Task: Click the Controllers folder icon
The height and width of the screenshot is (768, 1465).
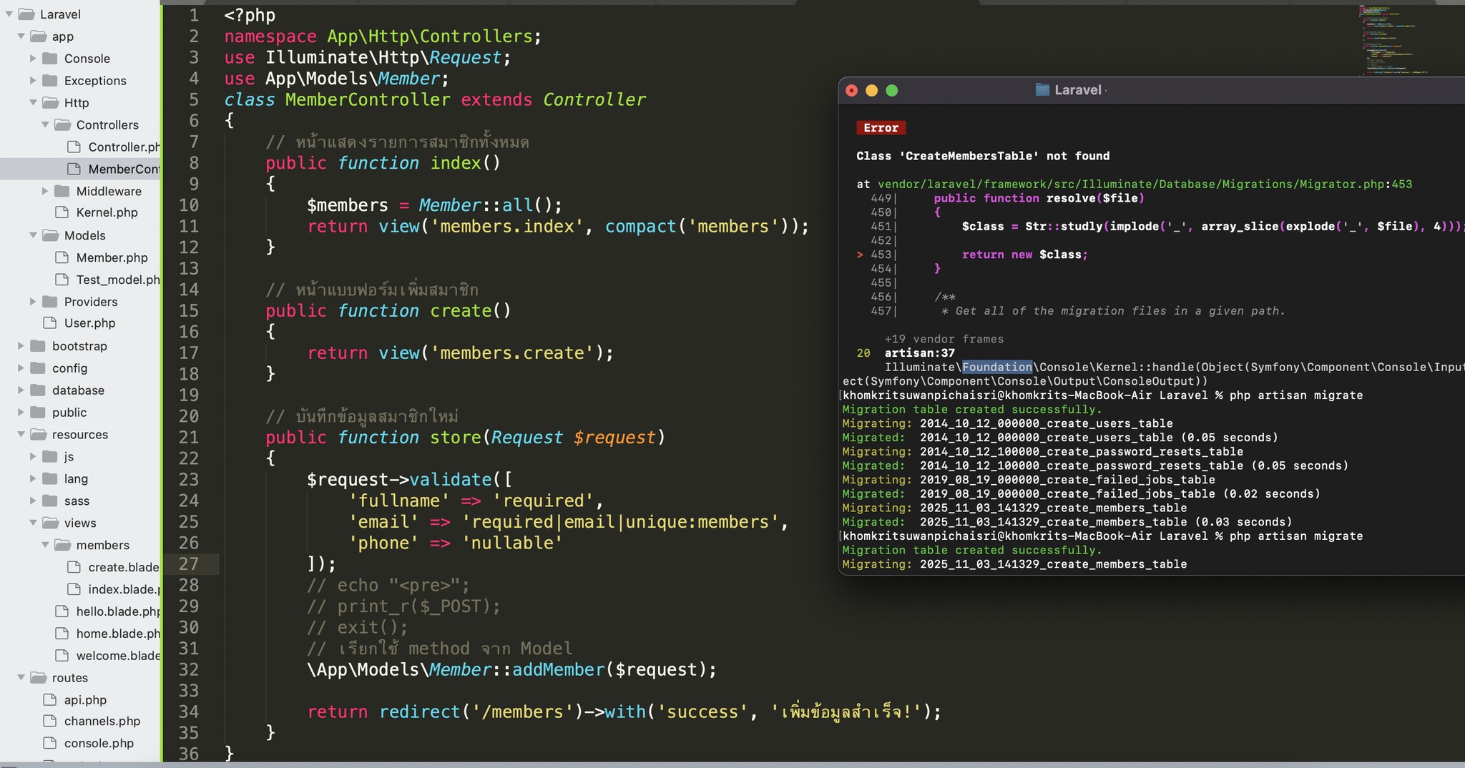Action: [x=62, y=124]
